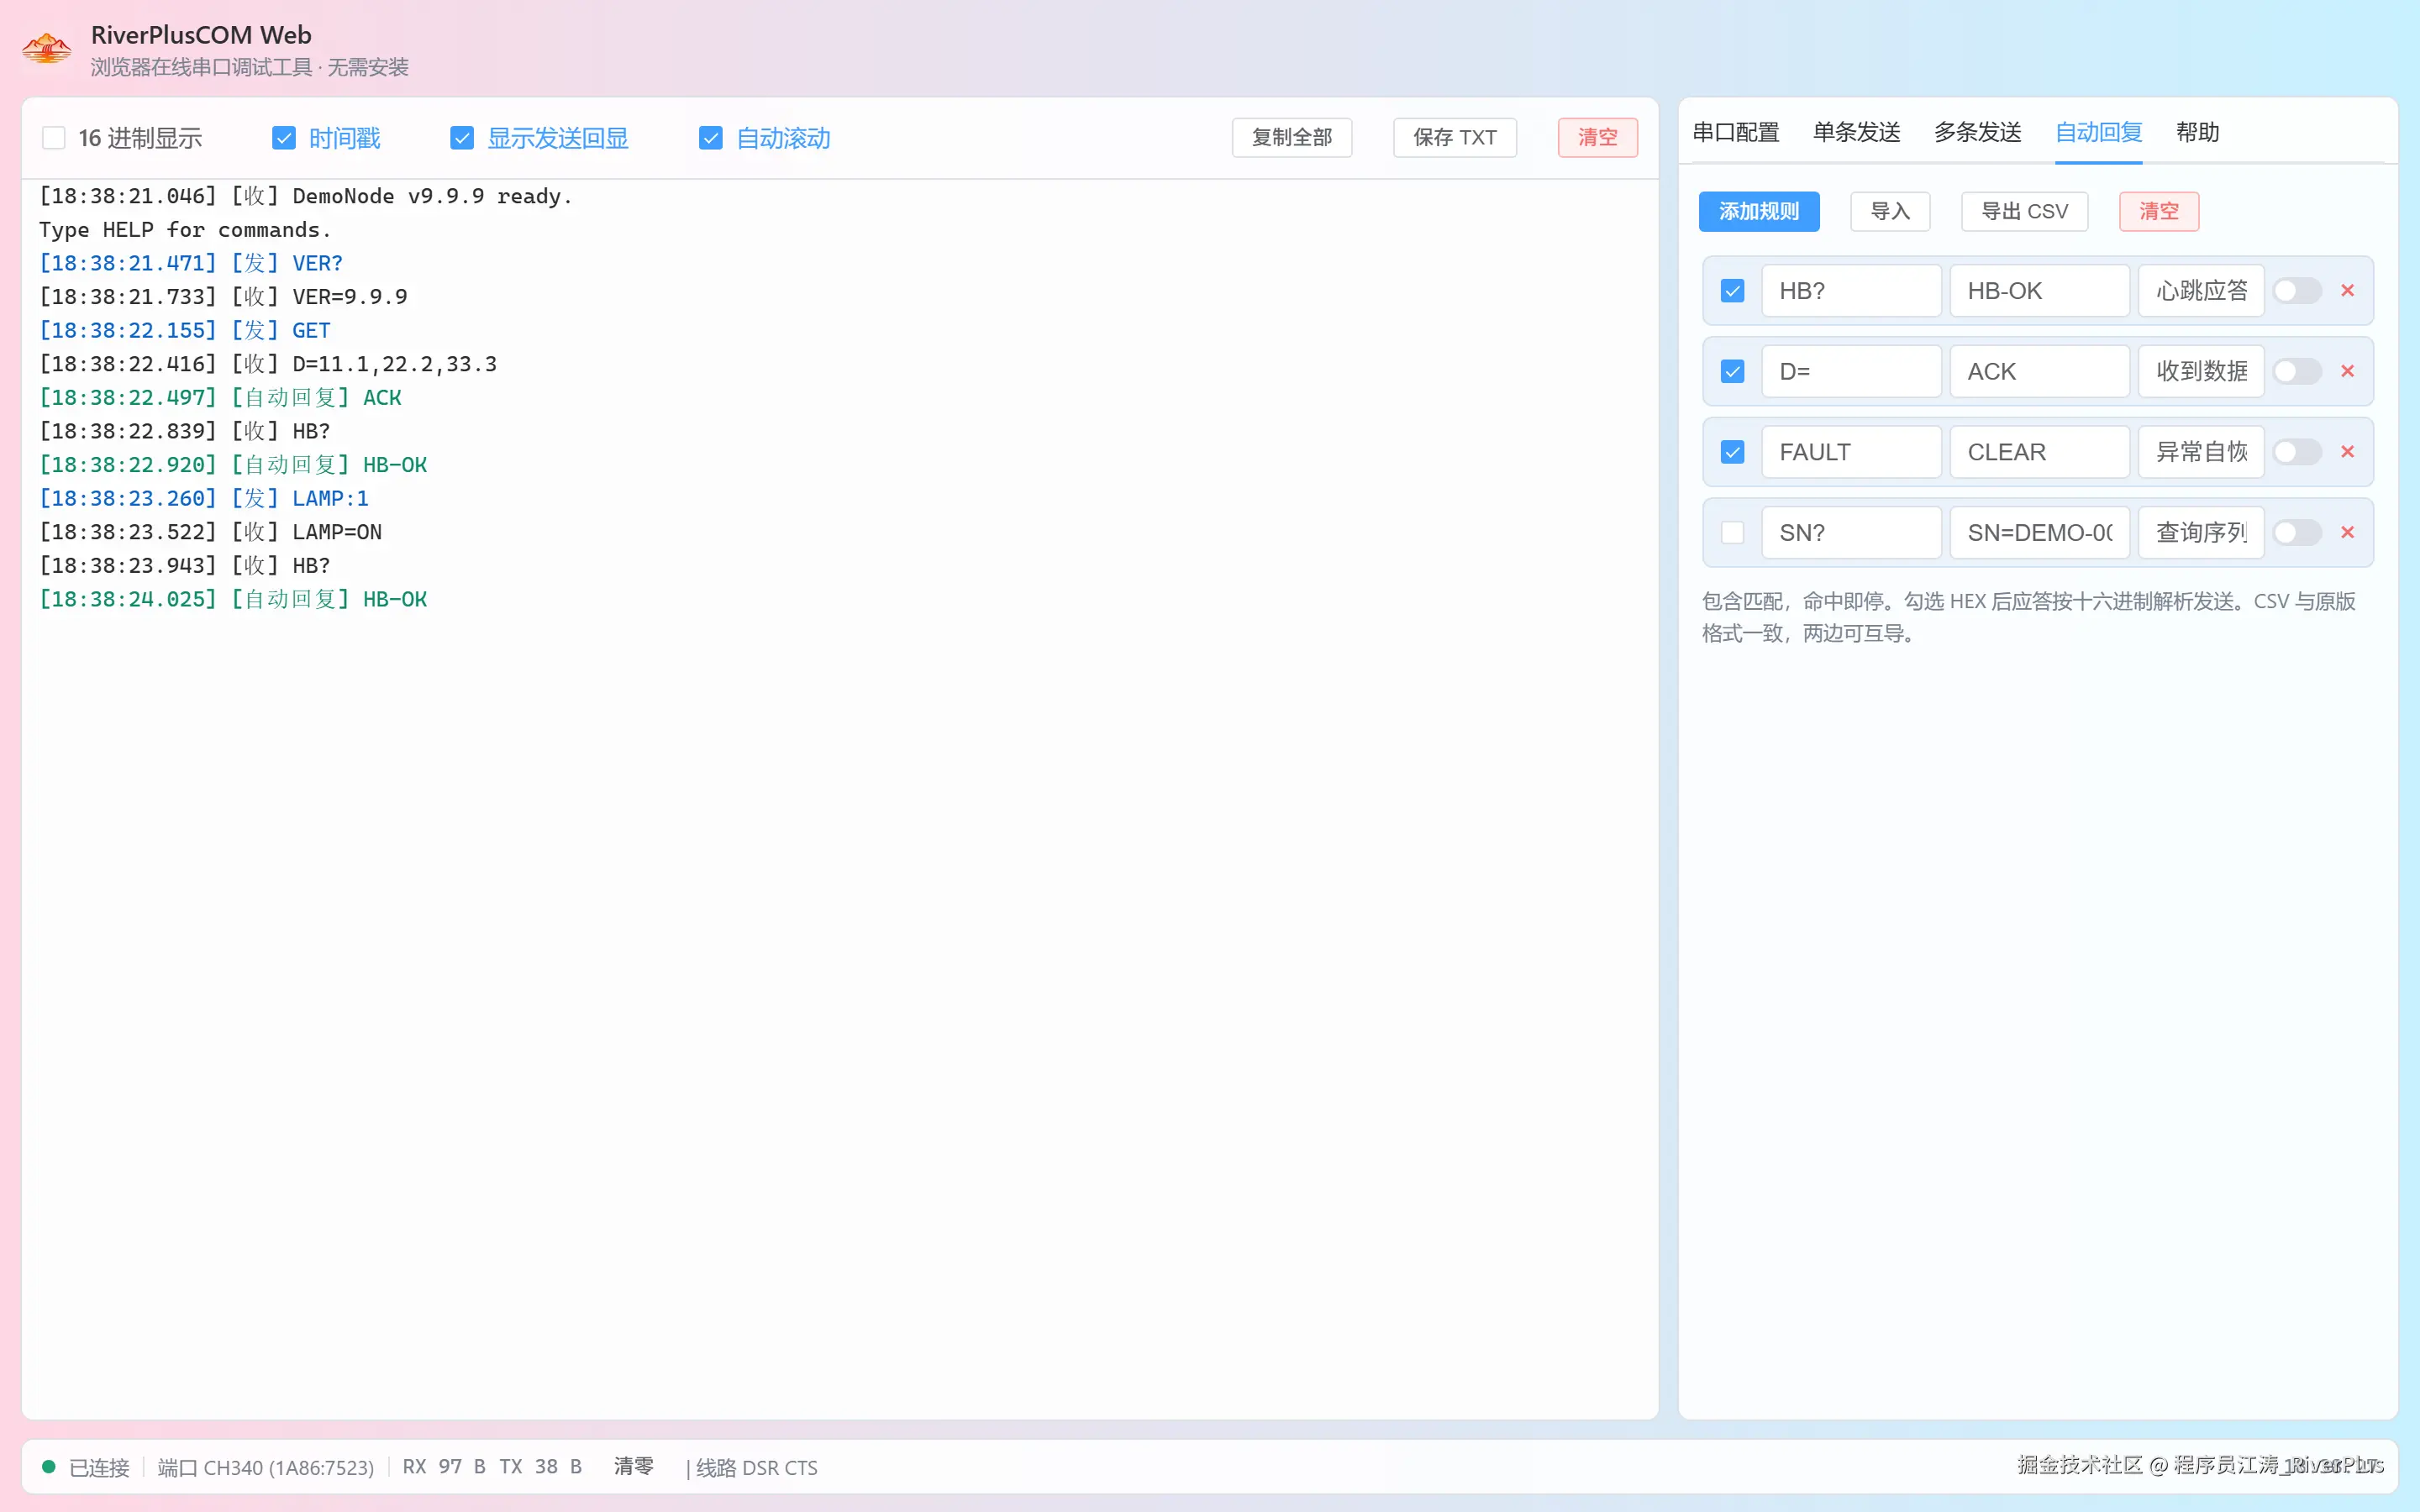Click the 复制全部 button
The width and height of the screenshot is (2420, 1512).
tap(1292, 138)
